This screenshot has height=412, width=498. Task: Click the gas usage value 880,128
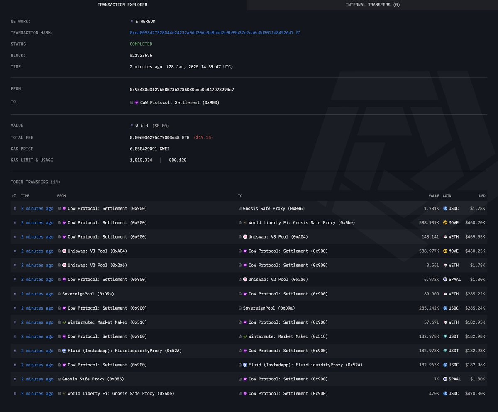pyautogui.click(x=178, y=160)
